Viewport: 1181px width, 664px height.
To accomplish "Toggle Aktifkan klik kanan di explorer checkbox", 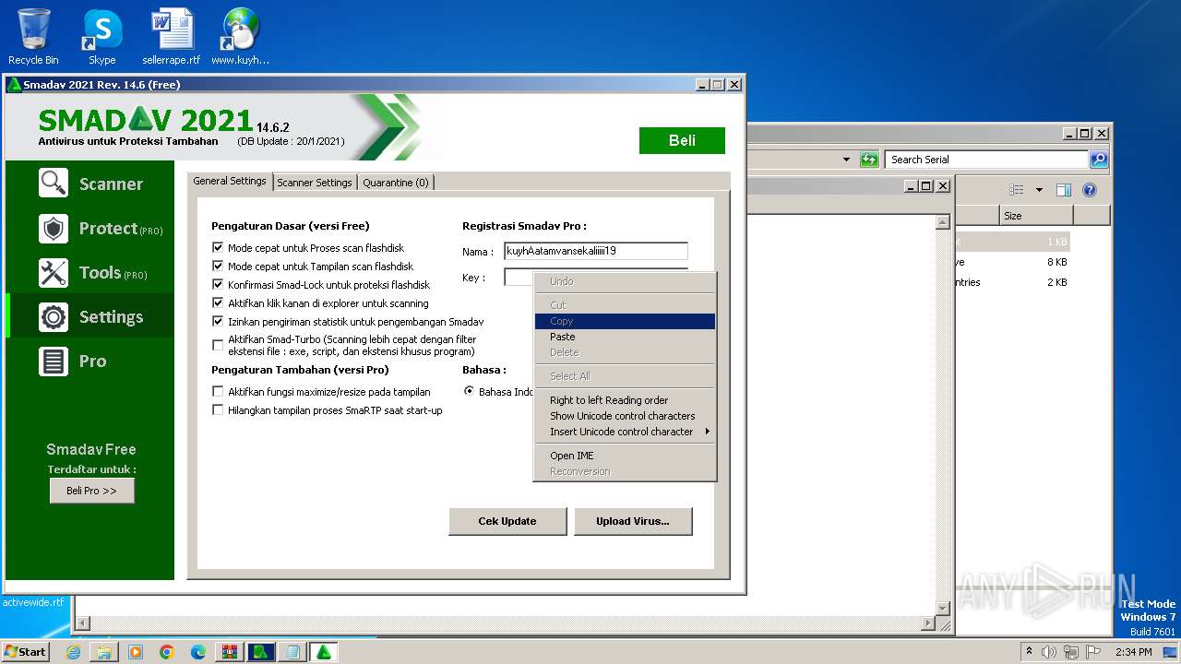I will (x=218, y=303).
